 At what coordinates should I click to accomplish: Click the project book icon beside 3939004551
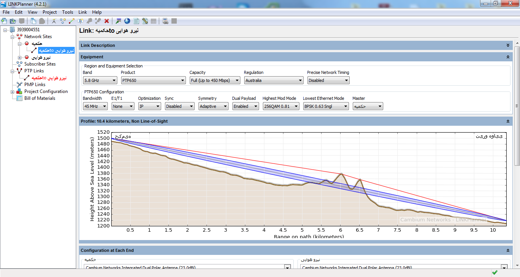click(x=13, y=30)
